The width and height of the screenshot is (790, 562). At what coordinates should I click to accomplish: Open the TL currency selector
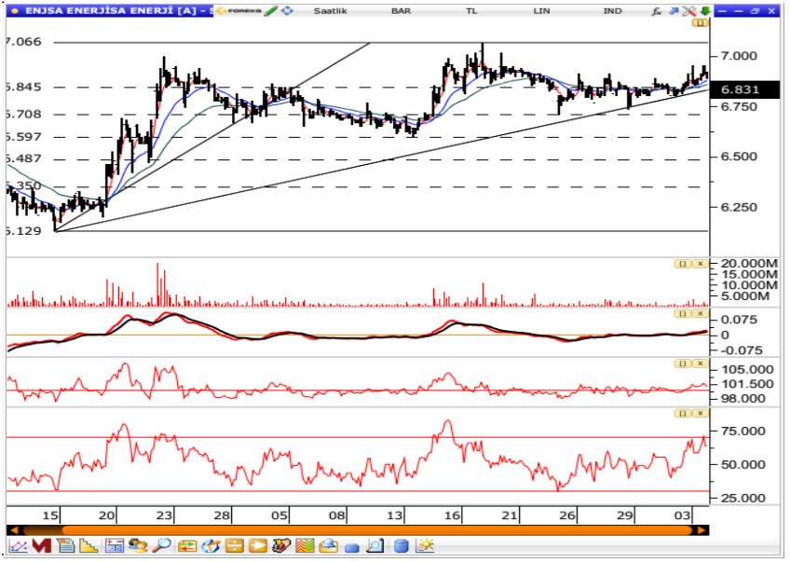coord(471,10)
